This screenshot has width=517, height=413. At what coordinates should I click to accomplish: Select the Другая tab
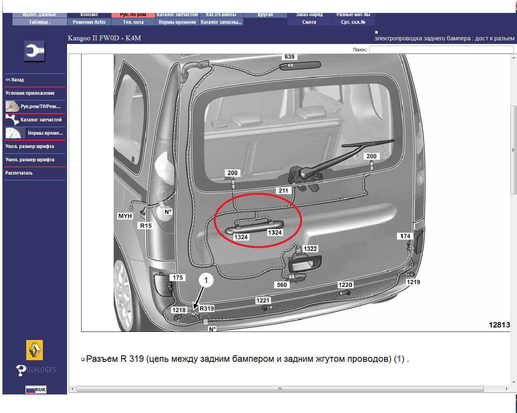[265, 15]
